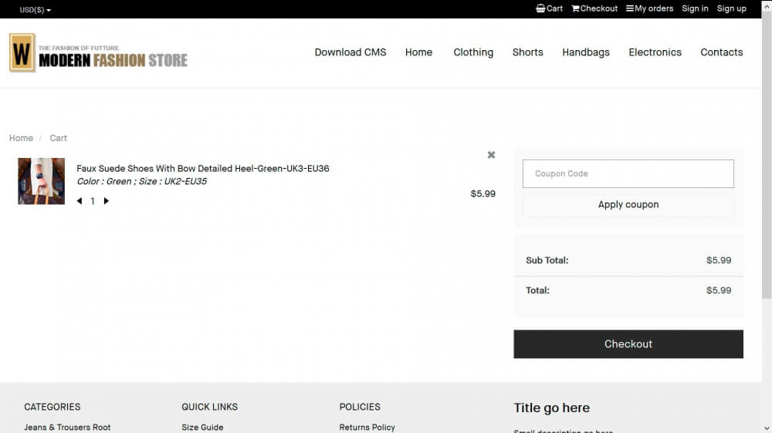Click the scrollbar down arrow
Viewport: 772px width, 433px height.
[767, 428]
